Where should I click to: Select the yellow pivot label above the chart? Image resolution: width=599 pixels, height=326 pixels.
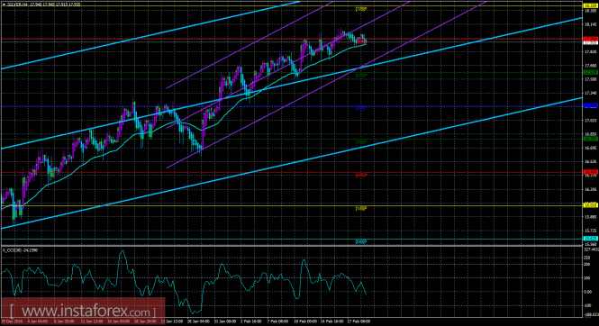coord(360,9)
